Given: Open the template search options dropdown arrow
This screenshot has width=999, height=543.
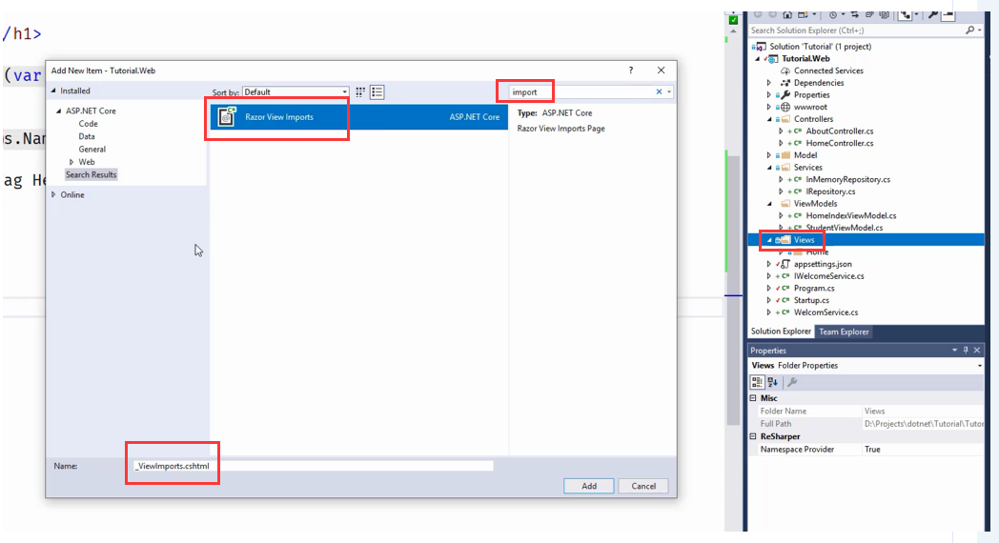Looking at the screenshot, I should point(669,91).
